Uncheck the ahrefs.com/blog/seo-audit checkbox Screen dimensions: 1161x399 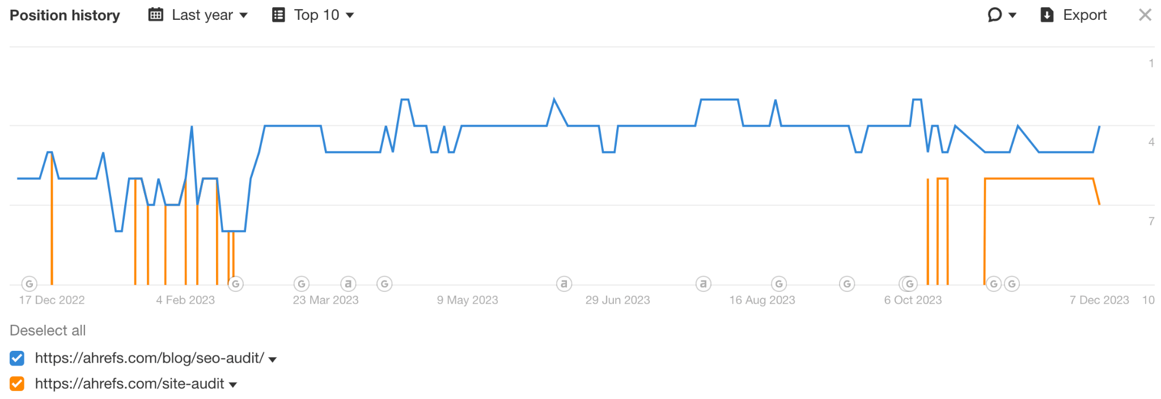click(x=17, y=358)
